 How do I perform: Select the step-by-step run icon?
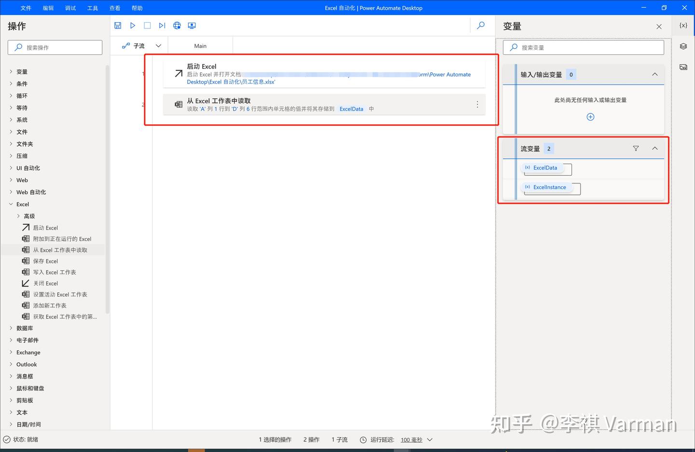pos(162,25)
